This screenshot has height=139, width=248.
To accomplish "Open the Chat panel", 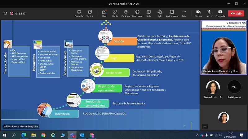I will pos(104,13).
